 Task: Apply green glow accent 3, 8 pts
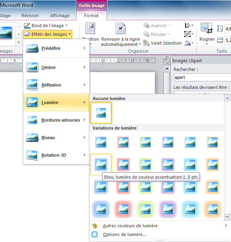pyautogui.click(x=146, y=165)
